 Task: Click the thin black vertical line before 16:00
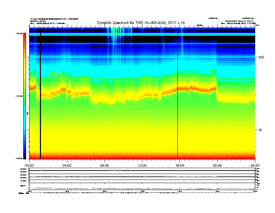(x=178, y=93)
